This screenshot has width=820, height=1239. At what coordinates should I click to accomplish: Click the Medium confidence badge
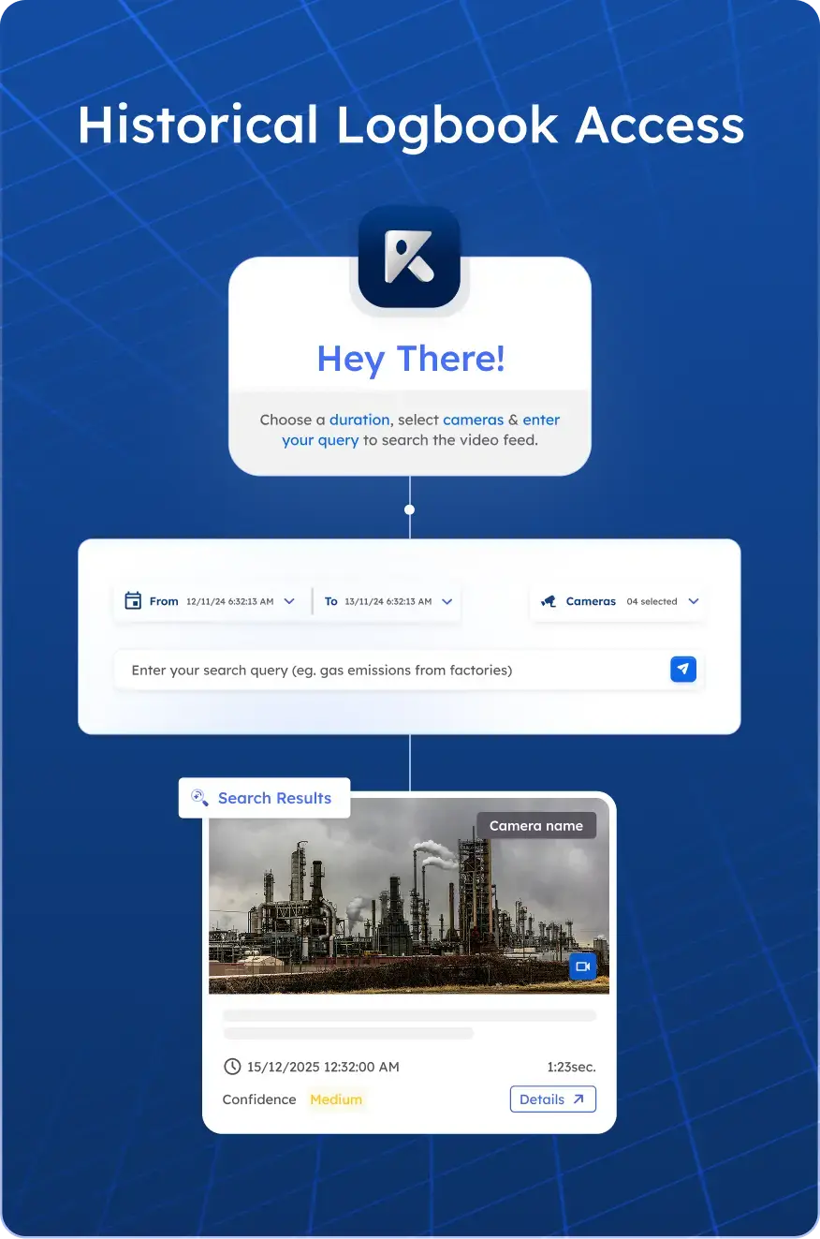click(336, 1099)
